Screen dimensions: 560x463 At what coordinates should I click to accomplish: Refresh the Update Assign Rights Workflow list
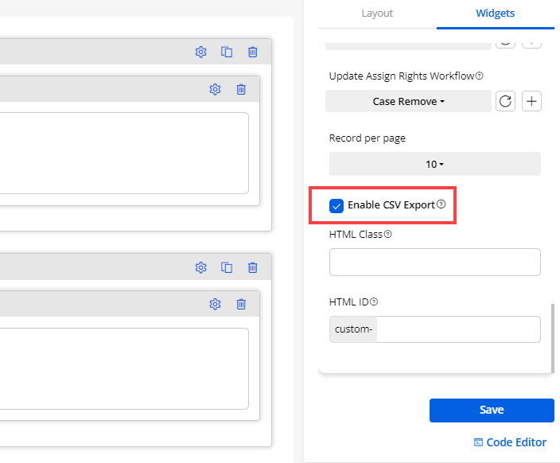505,101
